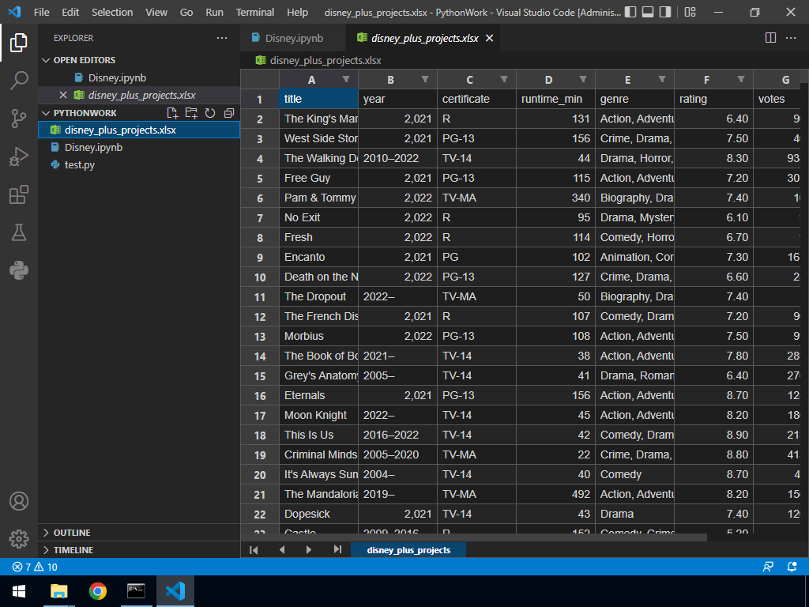This screenshot has height=607, width=809.
Task: Open the Manage gear menu
Action: pyautogui.click(x=19, y=539)
